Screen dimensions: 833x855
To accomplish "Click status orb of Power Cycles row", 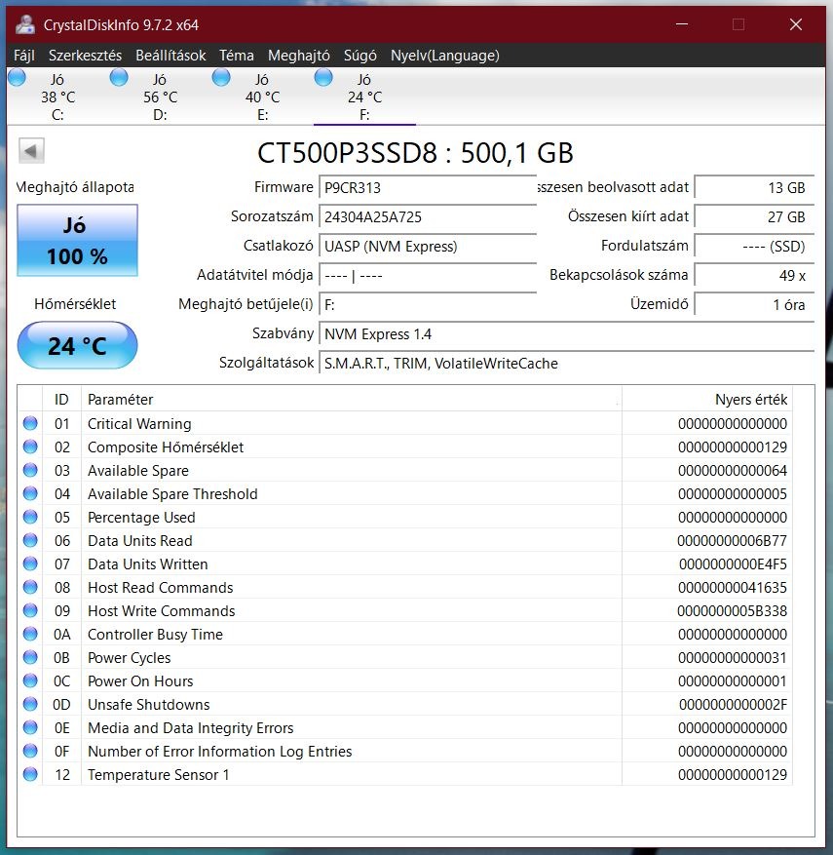I will click(30, 658).
